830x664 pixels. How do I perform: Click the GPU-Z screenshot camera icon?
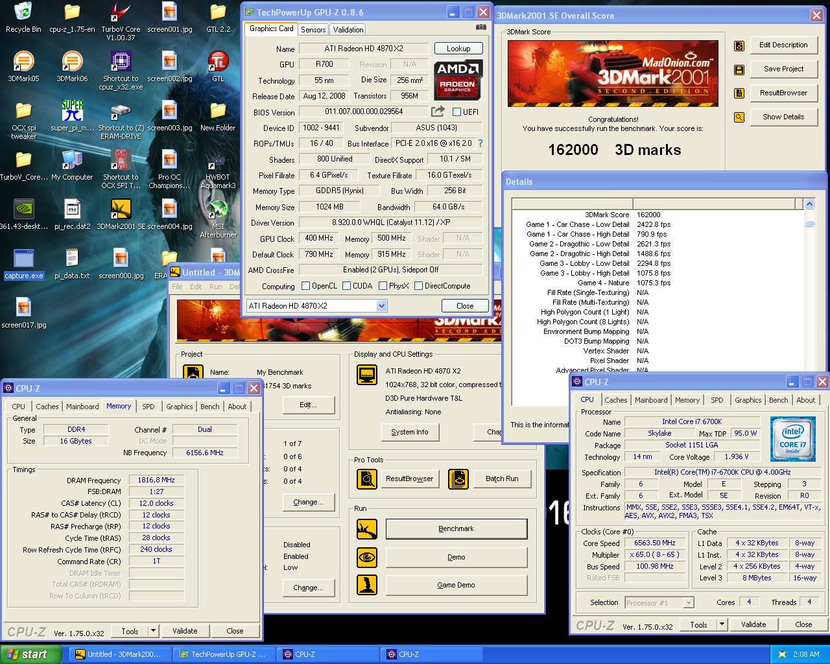pyautogui.click(x=480, y=27)
